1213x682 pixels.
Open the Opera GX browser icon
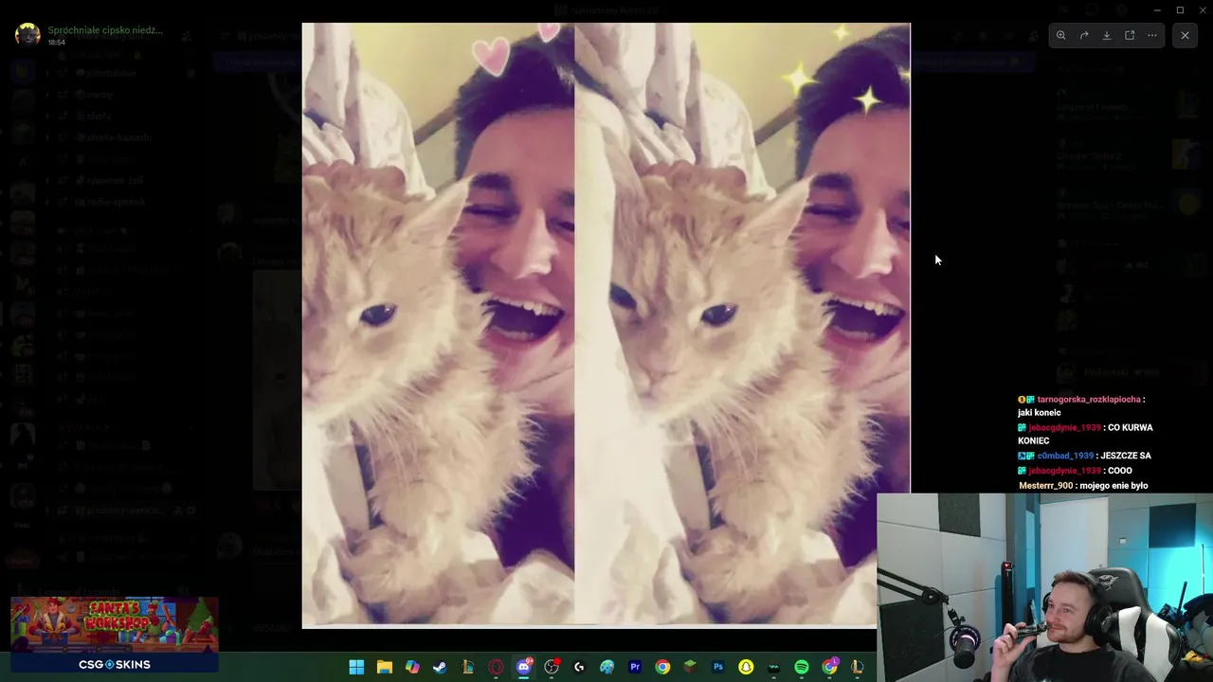pos(496,667)
